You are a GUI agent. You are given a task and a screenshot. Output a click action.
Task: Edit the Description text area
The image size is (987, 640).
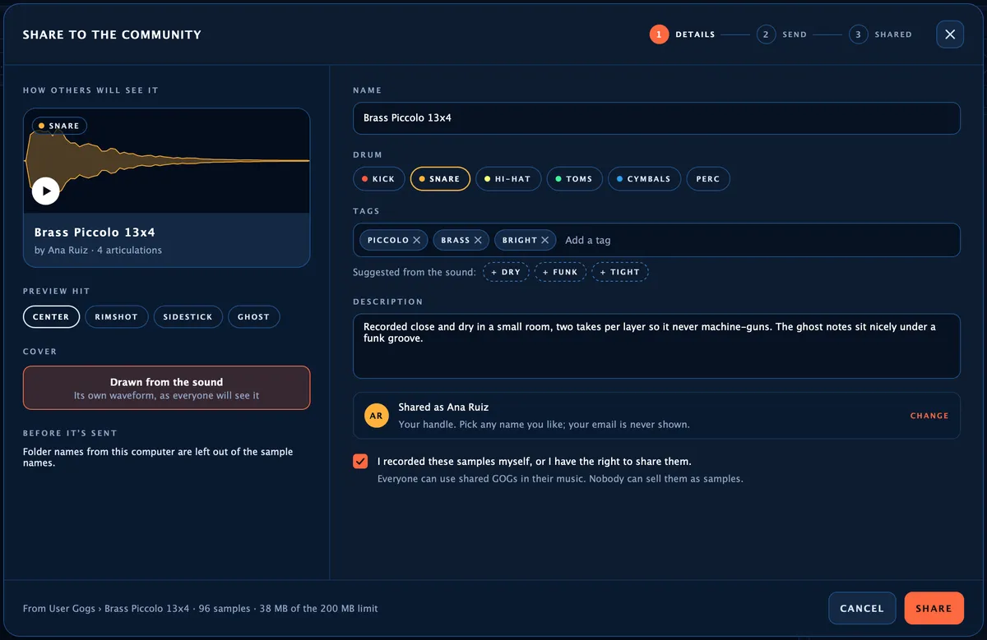tap(656, 346)
